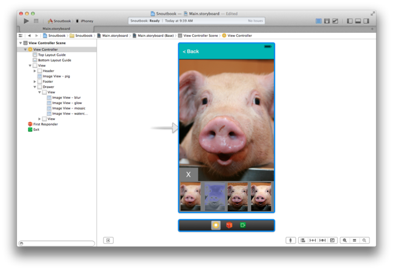The height and width of the screenshot is (270, 393).
Task: Open the Version editor
Action: coord(336,21)
